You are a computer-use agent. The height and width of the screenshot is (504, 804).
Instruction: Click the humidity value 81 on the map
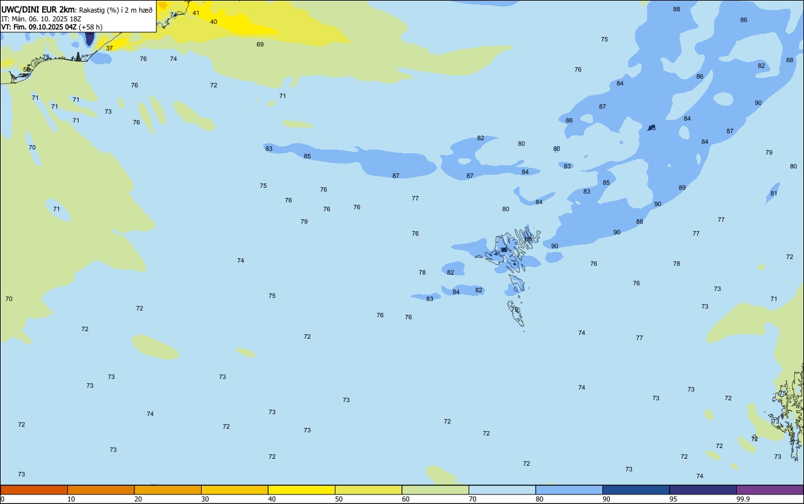[774, 194]
